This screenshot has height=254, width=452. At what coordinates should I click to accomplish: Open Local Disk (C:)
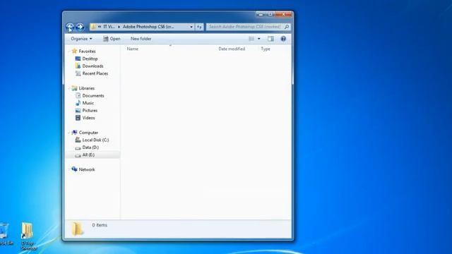(95, 140)
